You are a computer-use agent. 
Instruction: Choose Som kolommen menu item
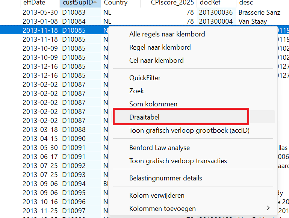point(153,104)
